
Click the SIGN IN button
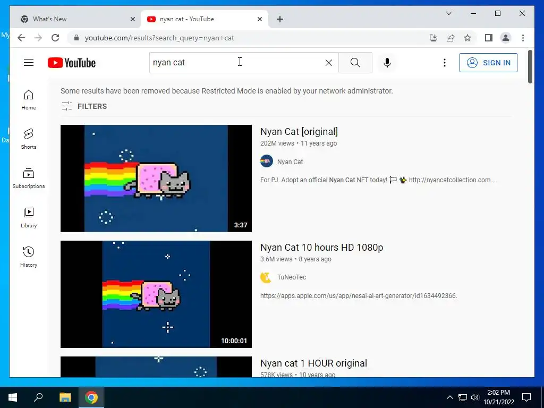point(488,63)
